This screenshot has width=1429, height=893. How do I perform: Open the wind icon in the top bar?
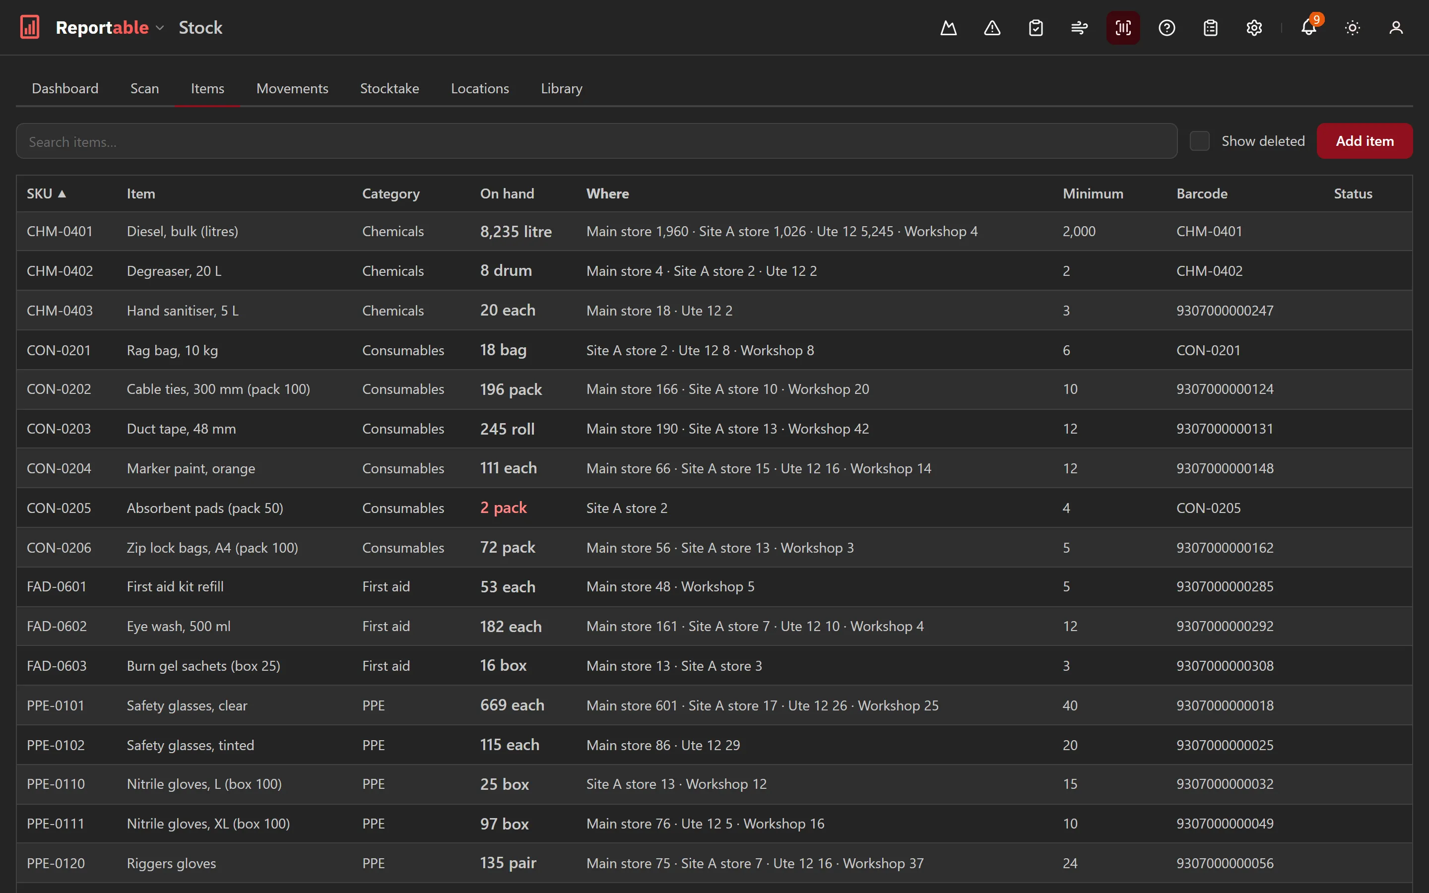1079,28
